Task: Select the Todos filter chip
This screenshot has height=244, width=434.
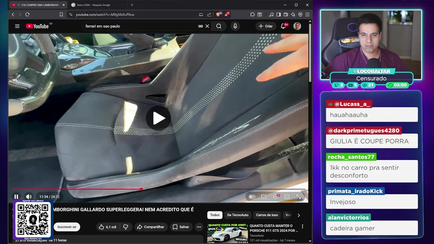Action: pyautogui.click(x=215, y=215)
